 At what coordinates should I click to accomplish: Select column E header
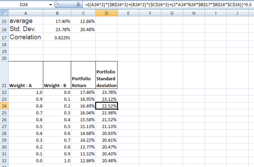(x=128, y=13)
